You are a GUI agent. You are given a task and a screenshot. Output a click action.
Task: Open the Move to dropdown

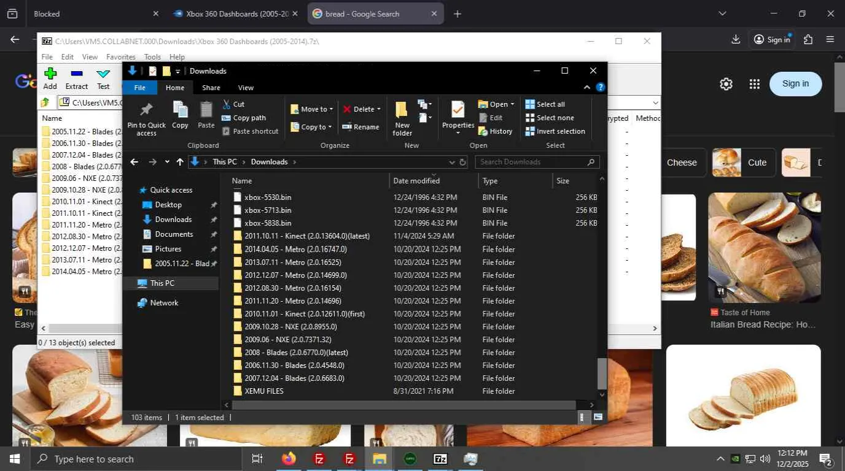pos(312,109)
